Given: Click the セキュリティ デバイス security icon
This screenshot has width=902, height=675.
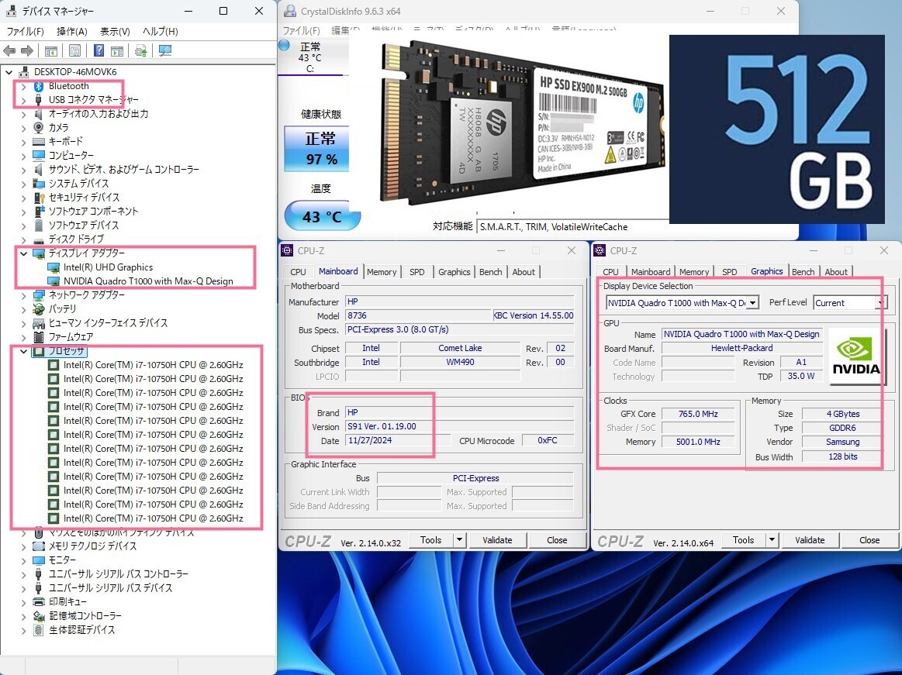Looking at the screenshot, I should coord(39,197).
